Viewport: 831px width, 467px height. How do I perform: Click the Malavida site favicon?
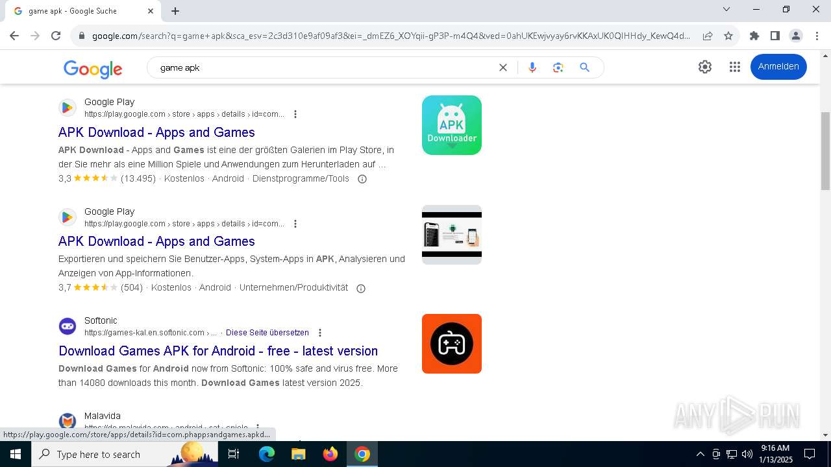(x=68, y=421)
